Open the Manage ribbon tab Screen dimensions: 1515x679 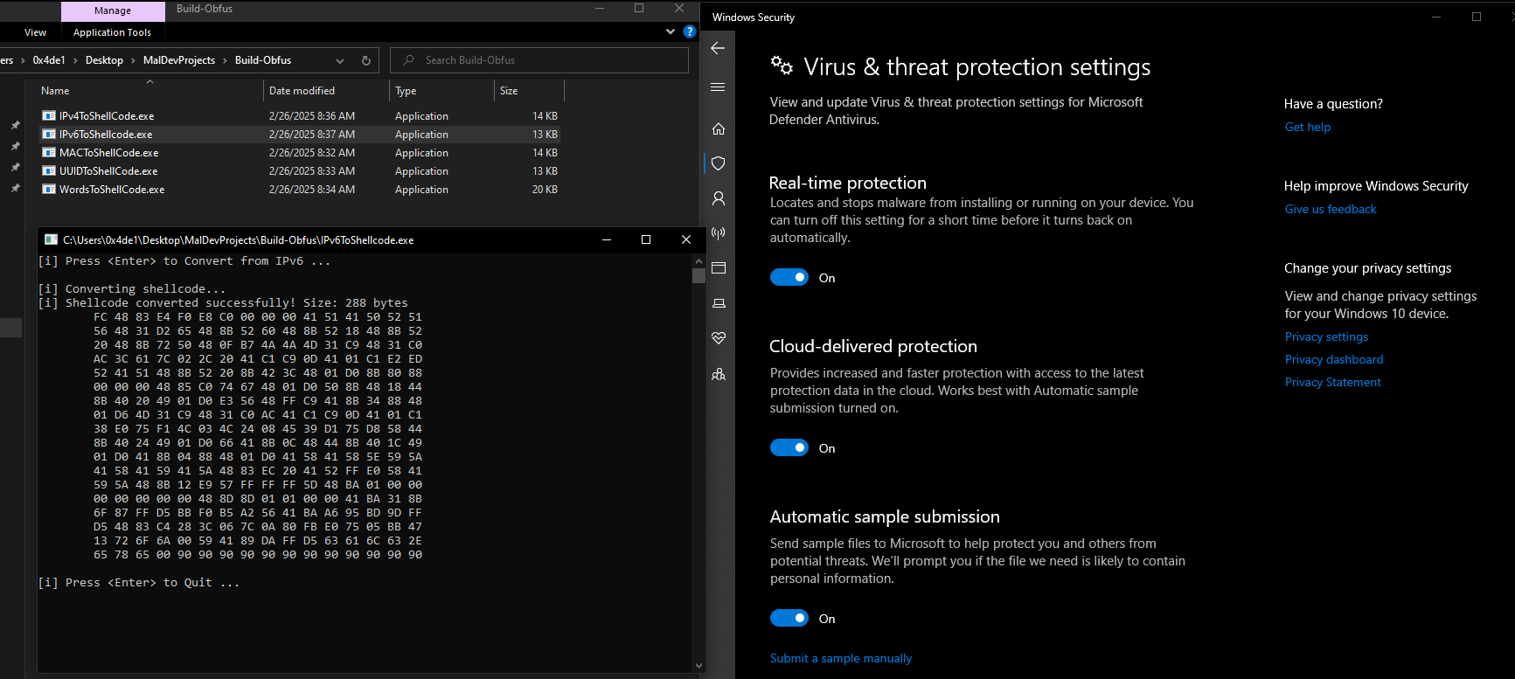113,10
